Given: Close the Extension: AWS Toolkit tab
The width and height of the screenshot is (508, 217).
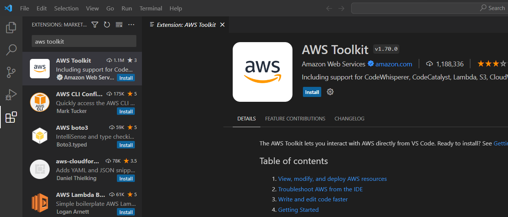Looking at the screenshot, I should 222,25.
